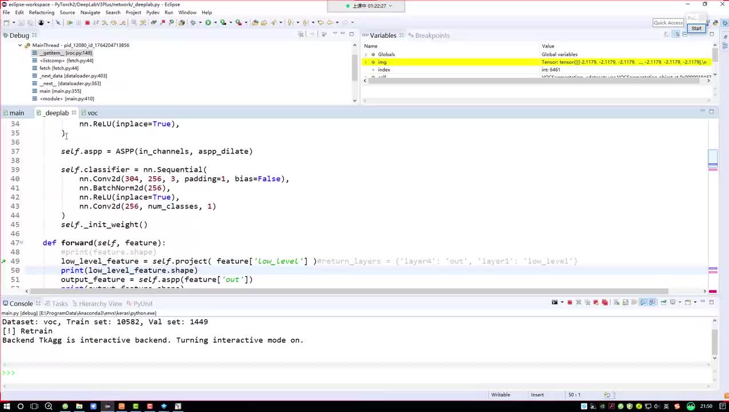Maximize the editor area
Image resolution: width=729 pixels, height=412 pixels.
[711, 111]
